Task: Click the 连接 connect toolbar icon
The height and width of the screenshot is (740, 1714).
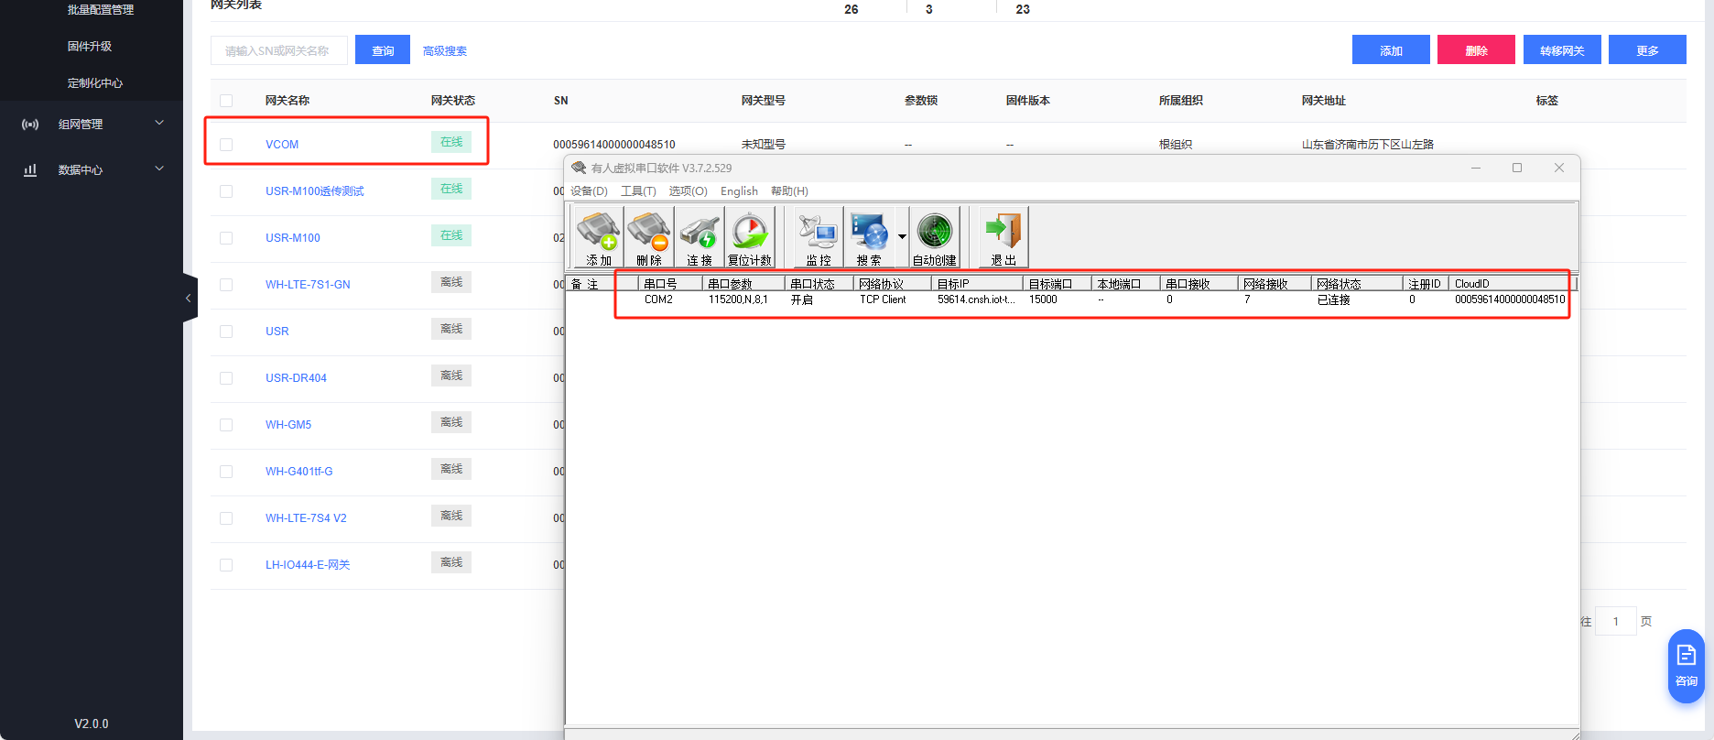Action: pyautogui.click(x=700, y=236)
